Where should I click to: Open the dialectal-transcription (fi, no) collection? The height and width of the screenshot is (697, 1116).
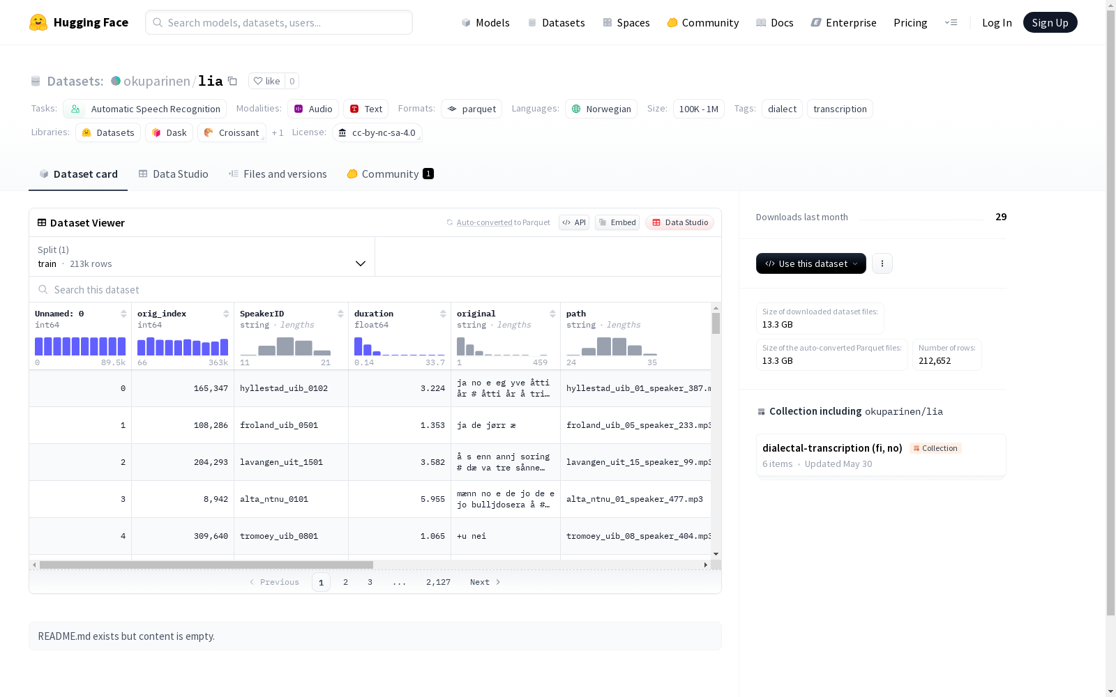click(881, 455)
